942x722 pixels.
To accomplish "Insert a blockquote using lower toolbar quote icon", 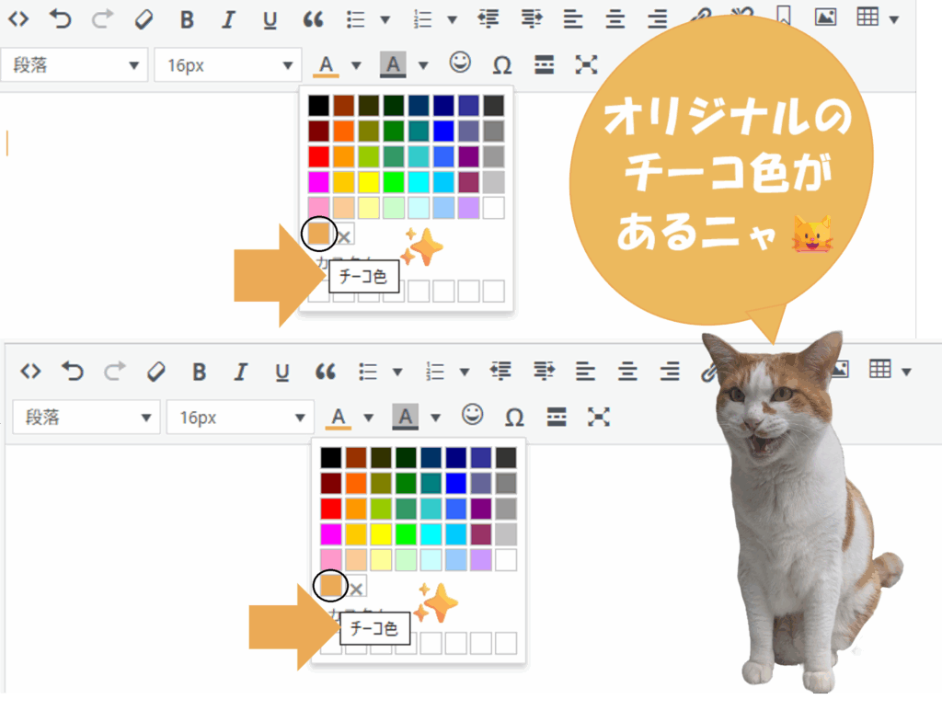I will pyautogui.click(x=325, y=372).
